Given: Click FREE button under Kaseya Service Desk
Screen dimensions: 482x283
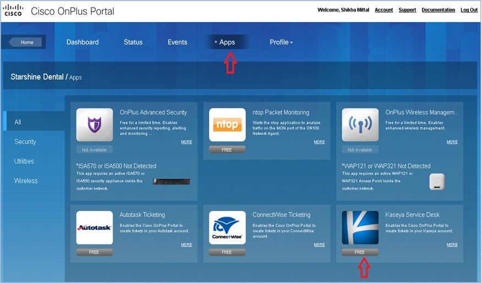Looking at the screenshot, I should pos(360,252).
